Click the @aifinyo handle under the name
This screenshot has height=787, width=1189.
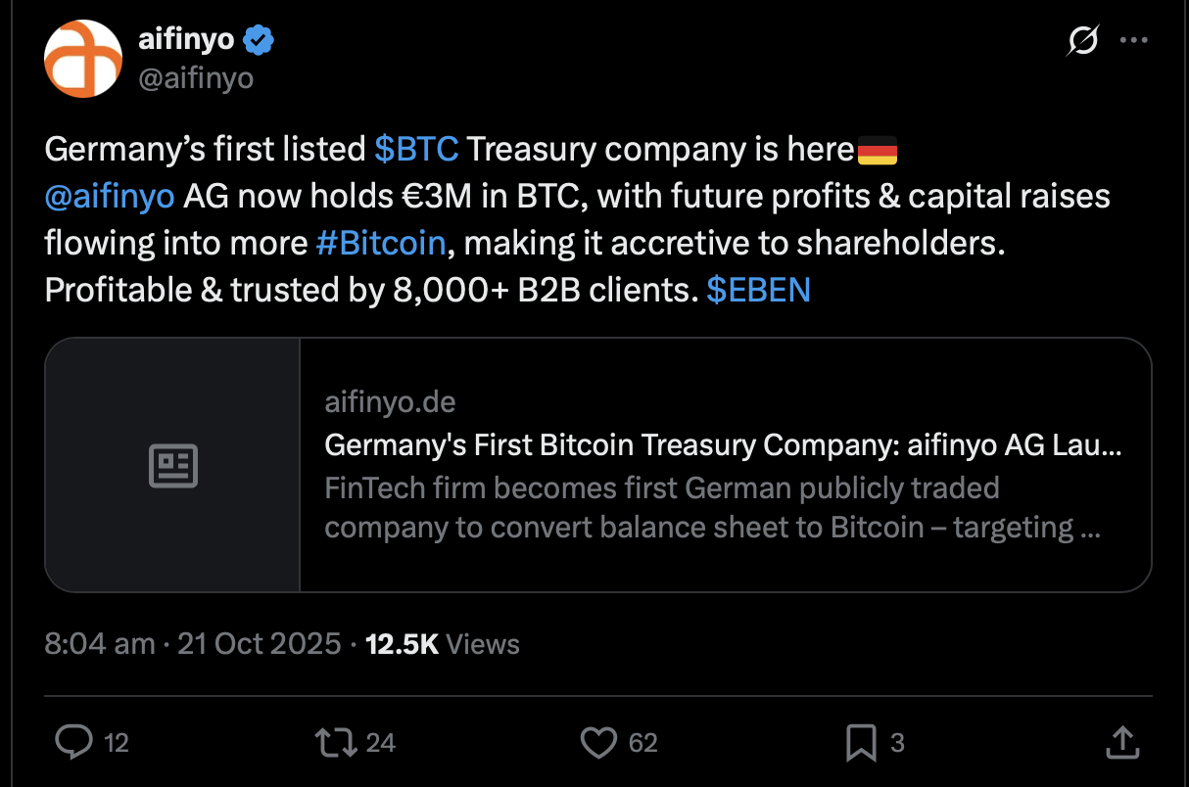[x=197, y=78]
